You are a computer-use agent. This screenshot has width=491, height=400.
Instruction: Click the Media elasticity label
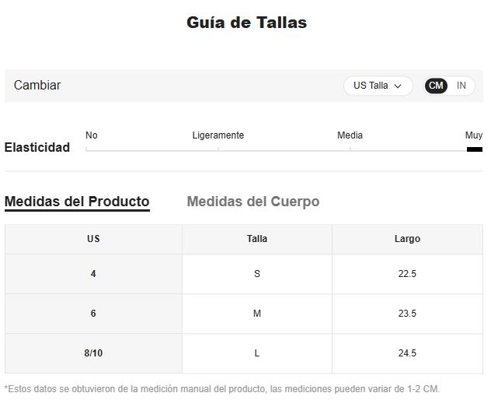coord(350,135)
